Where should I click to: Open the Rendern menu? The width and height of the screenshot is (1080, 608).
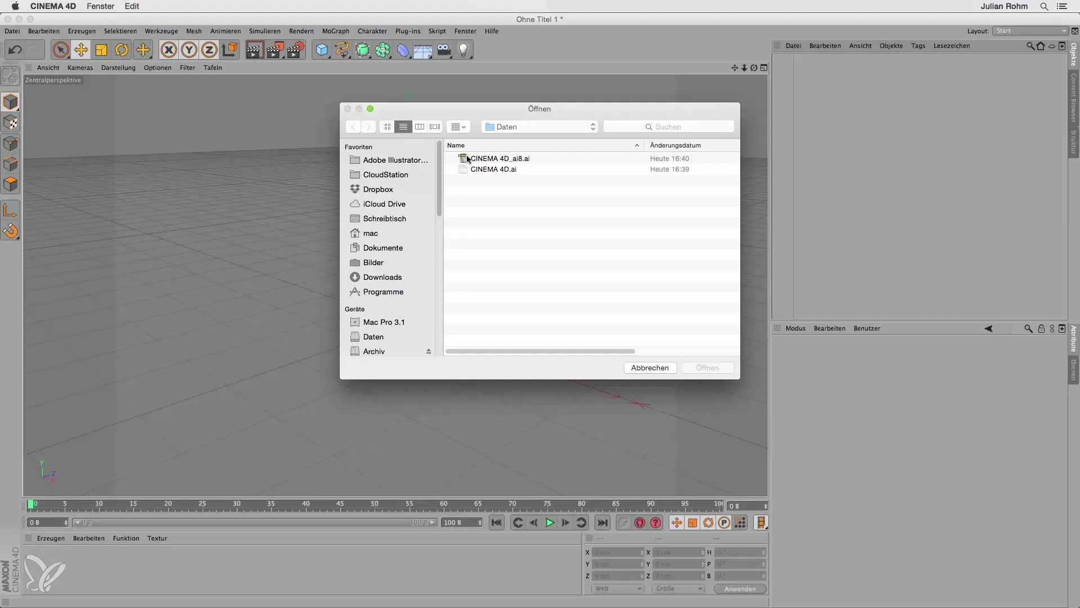[301, 31]
